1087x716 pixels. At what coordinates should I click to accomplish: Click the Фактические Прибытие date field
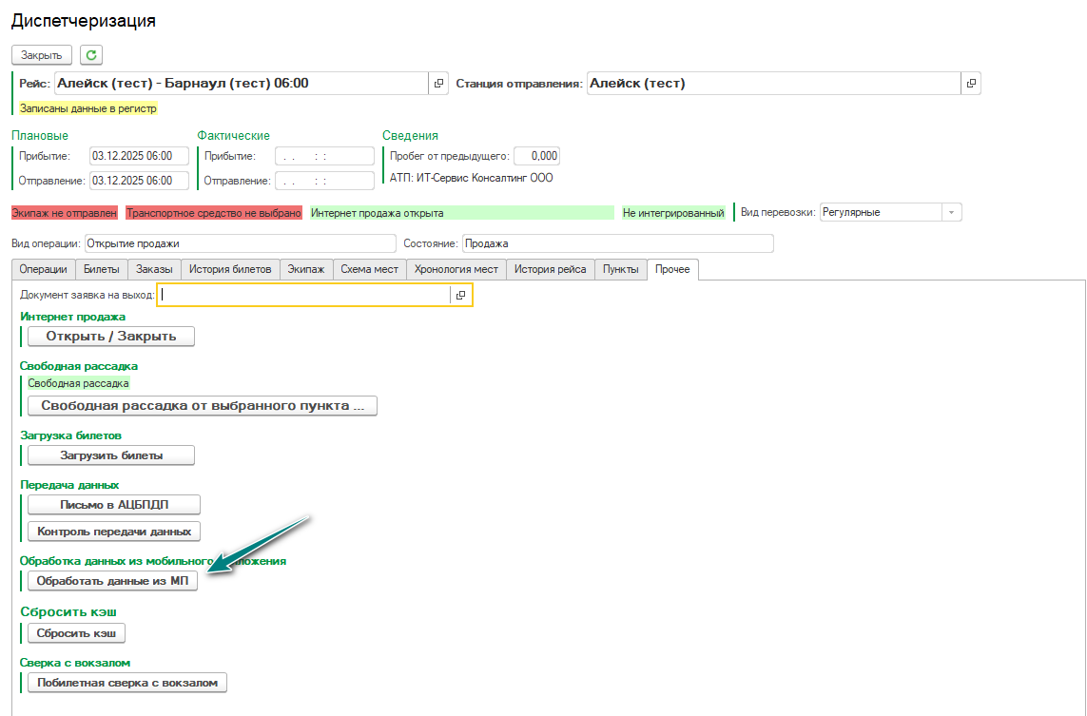tap(324, 156)
